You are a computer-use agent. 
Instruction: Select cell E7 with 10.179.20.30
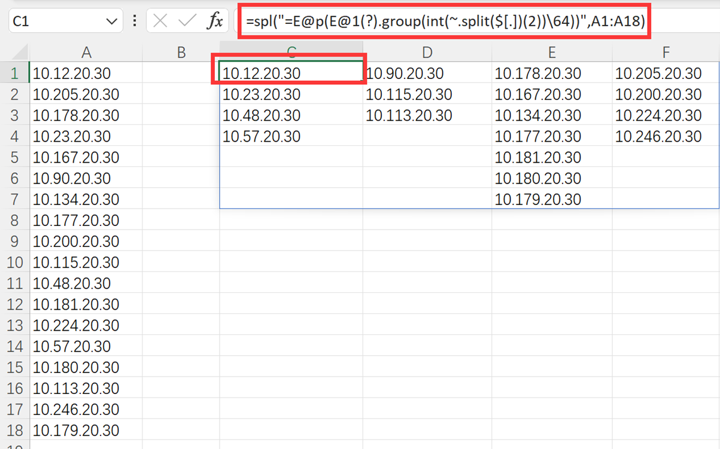click(x=551, y=200)
